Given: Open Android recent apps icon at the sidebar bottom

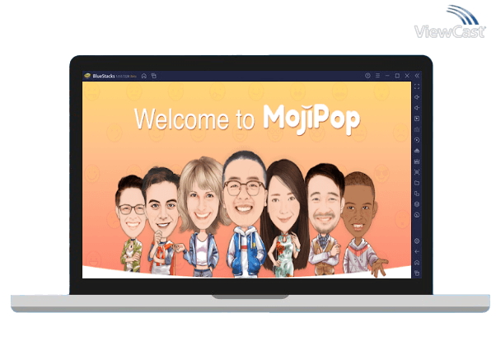Looking at the screenshot, I should pyautogui.click(x=417, y=273).
